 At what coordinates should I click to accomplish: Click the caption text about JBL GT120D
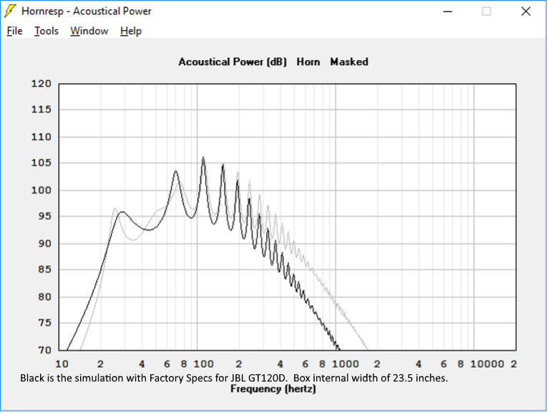(x=234, y=378)
